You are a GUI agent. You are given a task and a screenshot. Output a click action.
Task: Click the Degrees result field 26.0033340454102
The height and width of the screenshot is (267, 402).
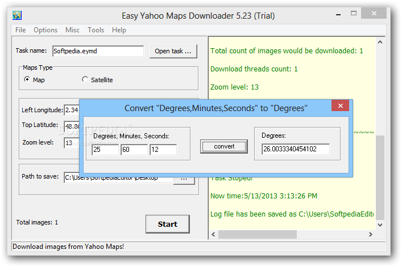(x=296, y=149)
